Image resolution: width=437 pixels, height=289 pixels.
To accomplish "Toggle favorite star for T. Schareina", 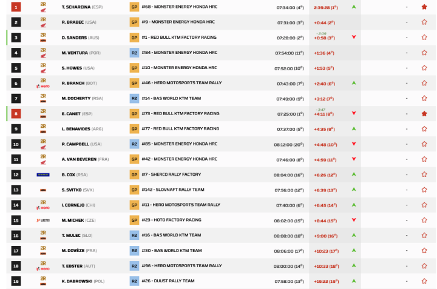I will [x=424, y=7].
